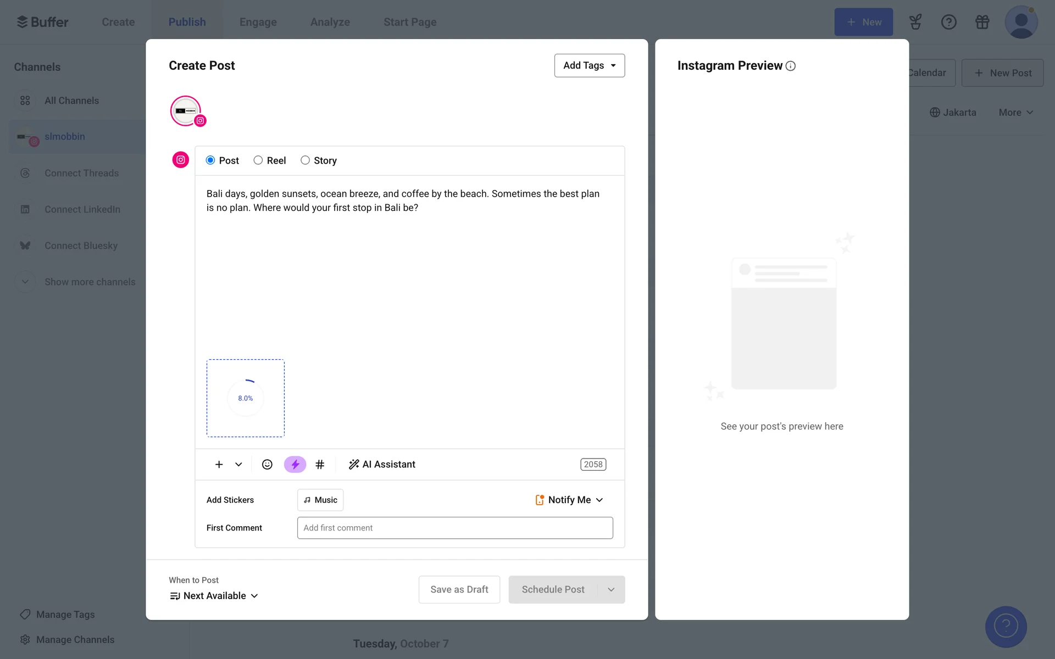1055x659 pixels.
Task: Click the Instagram Preview info icon
Action: pyautogui.click(x=791, y=66)
